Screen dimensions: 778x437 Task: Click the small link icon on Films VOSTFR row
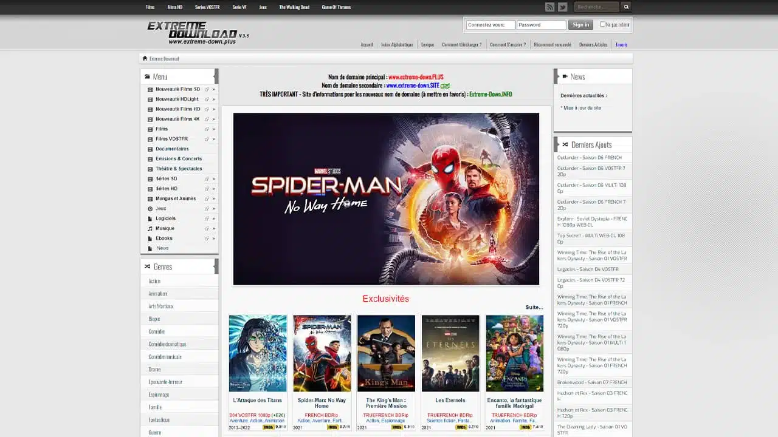point(207,139)
